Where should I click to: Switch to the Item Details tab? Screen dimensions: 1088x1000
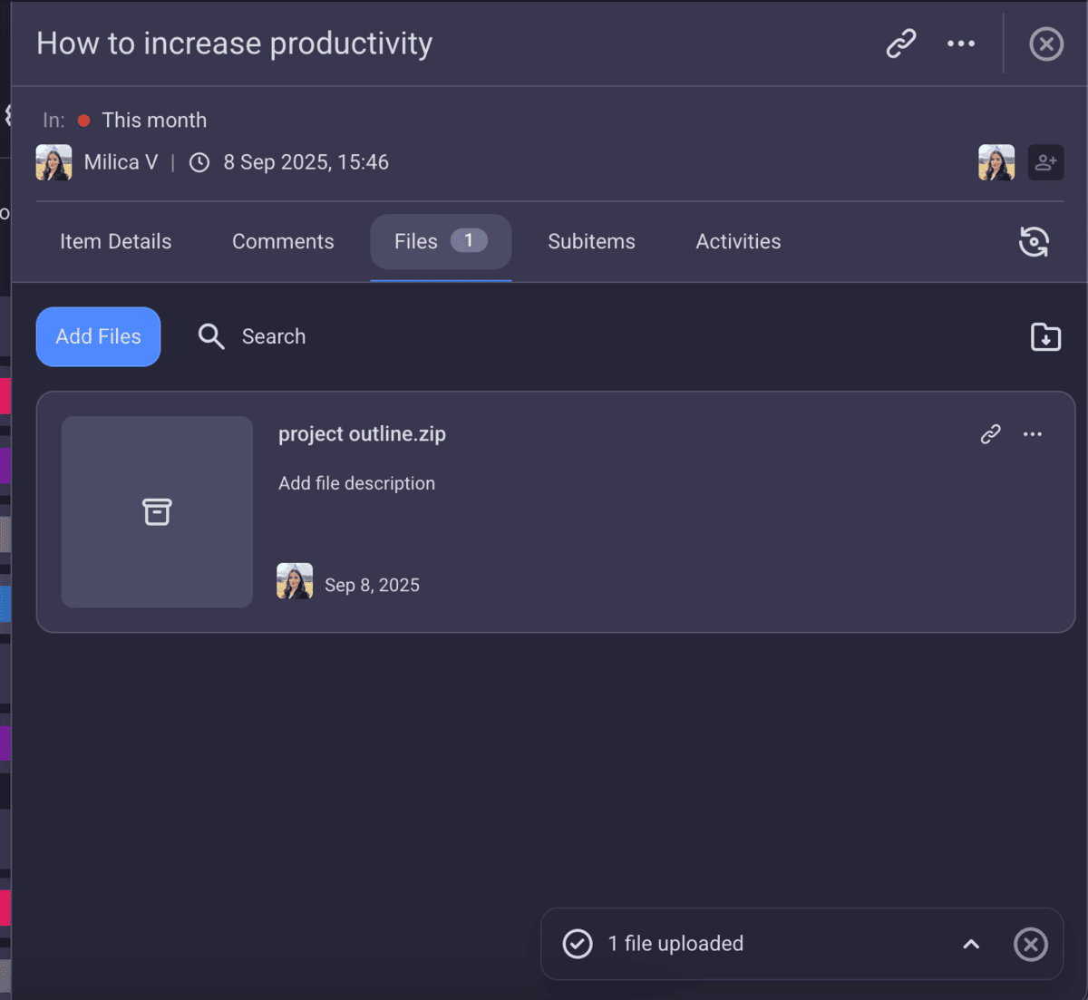[x=115, y=242]
